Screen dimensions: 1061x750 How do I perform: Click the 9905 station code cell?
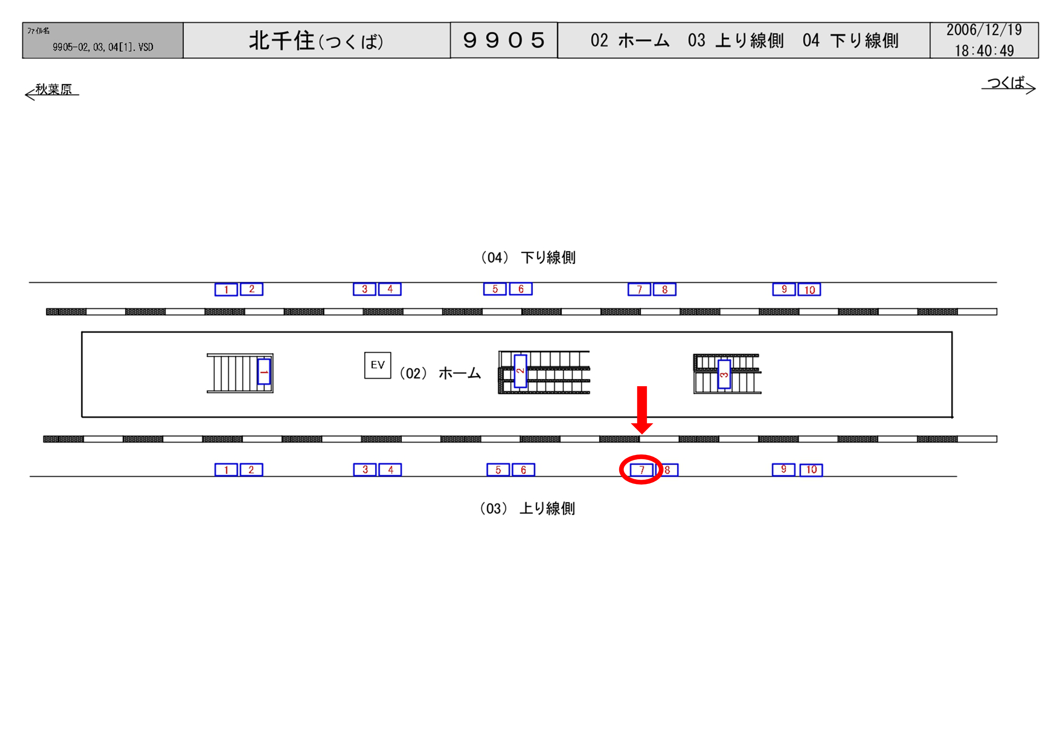click(504, 40)
